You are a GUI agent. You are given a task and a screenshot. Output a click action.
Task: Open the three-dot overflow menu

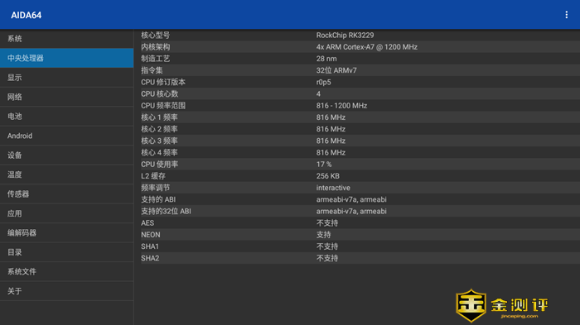[566, 15]
